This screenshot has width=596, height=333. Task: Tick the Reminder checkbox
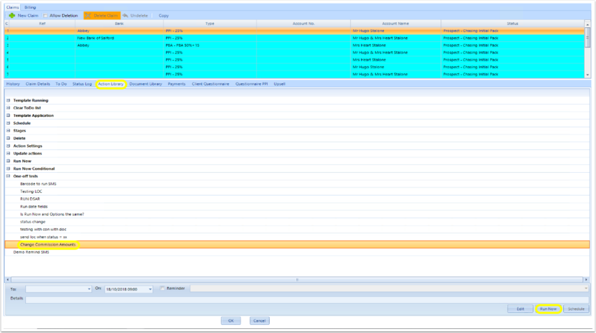point(162,288)
